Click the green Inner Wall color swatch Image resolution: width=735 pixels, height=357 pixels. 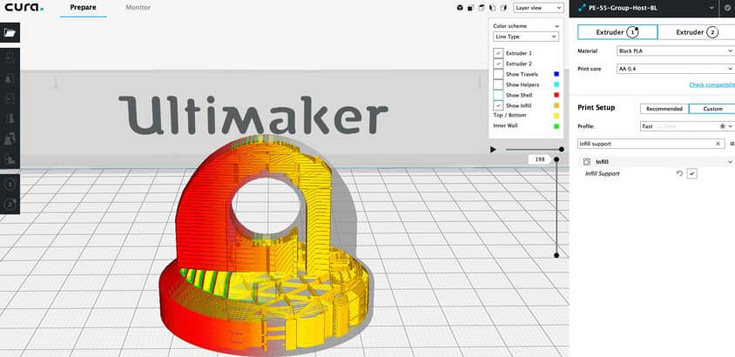556,126
